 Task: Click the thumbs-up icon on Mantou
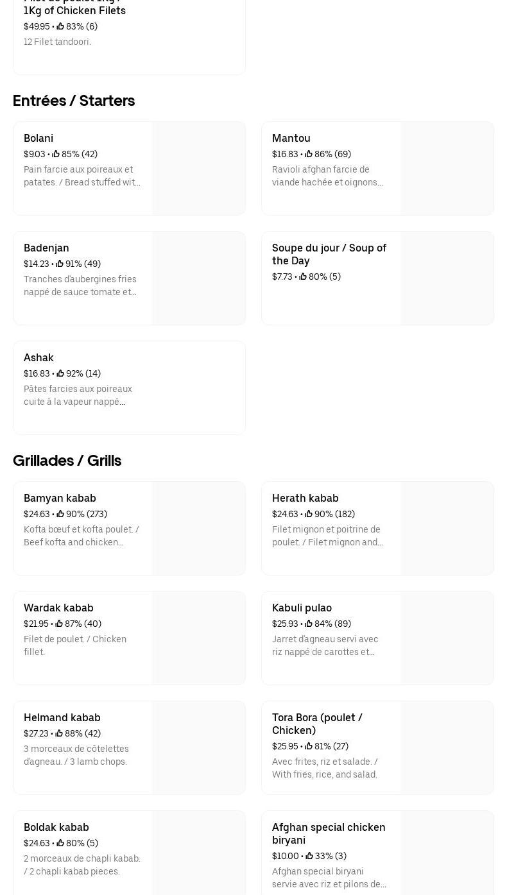point(309,155)
